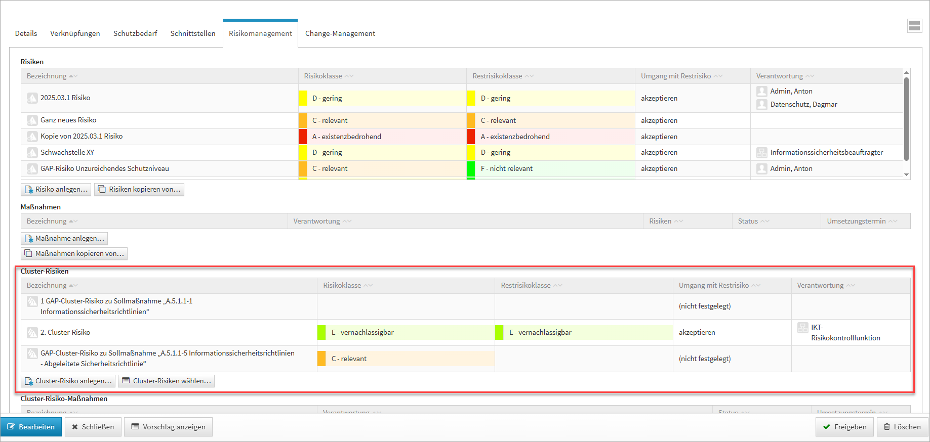930x442 pixels.
Task: Click the IKT-Risikokontrollfunktion role icon
Action: coord(802,328)
